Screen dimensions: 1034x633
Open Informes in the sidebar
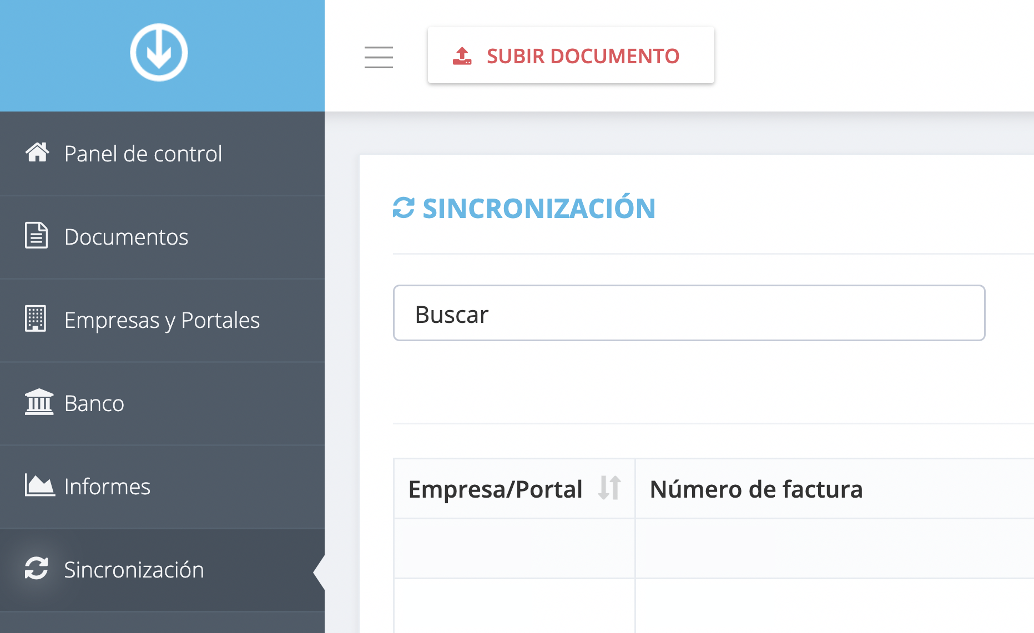[162, 487]
